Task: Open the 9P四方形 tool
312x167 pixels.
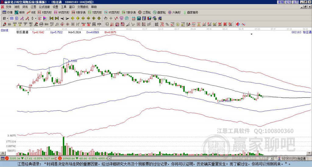Action: tap(62, 12)
